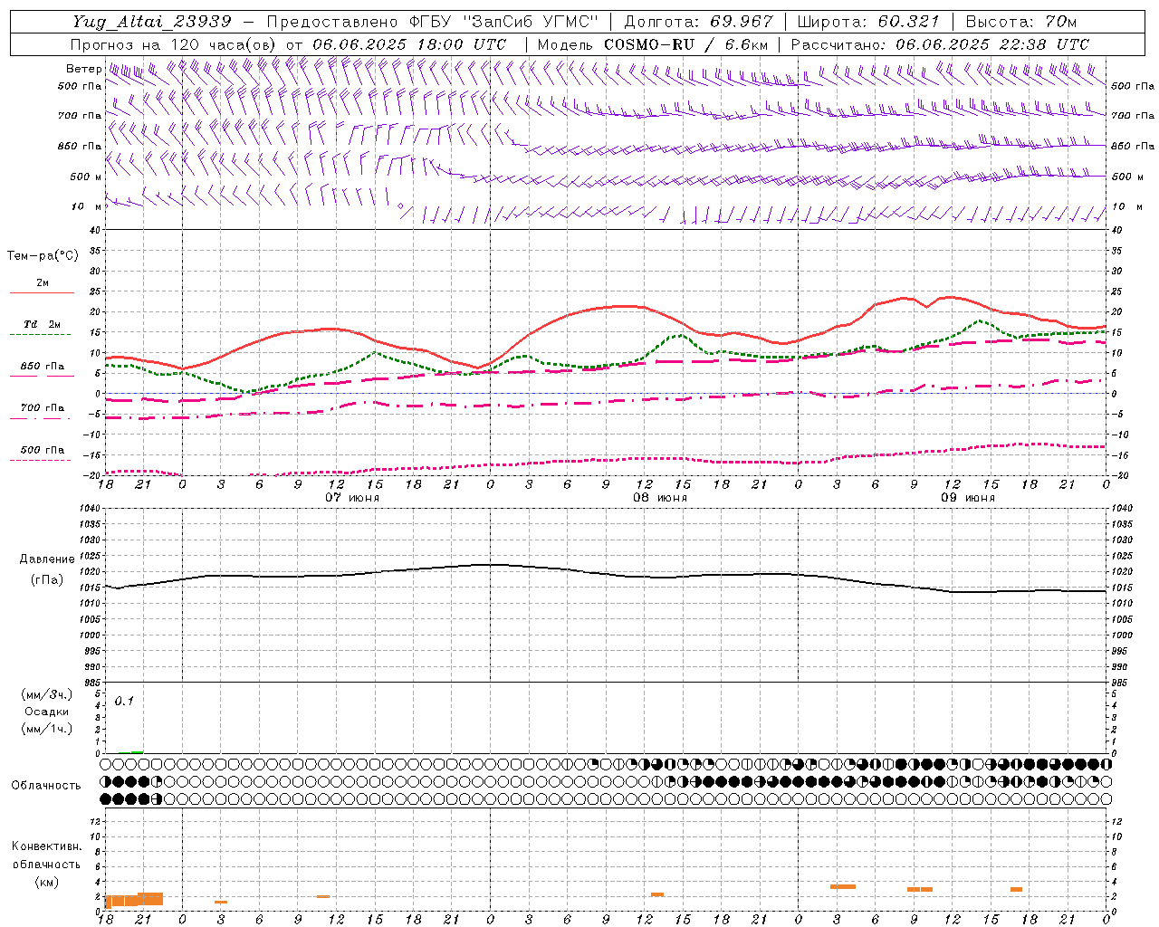The height and width of the screenshot is (927, 1159).
Task: Select the Высота: 70м header entry
Action: coord(1020,22)
